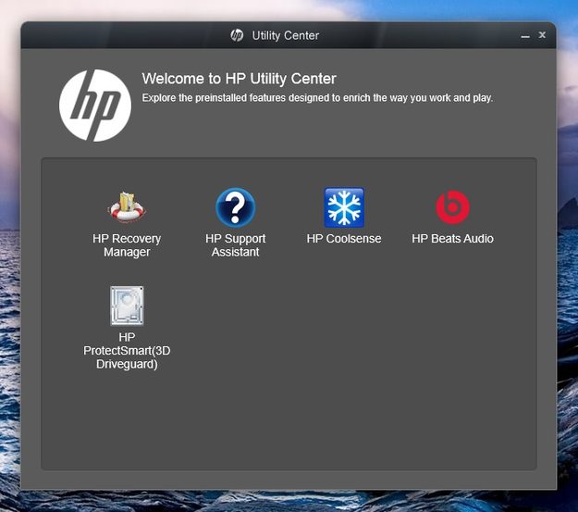Open HP ProtectSmart hard drive icon

(x=127, y=306)
